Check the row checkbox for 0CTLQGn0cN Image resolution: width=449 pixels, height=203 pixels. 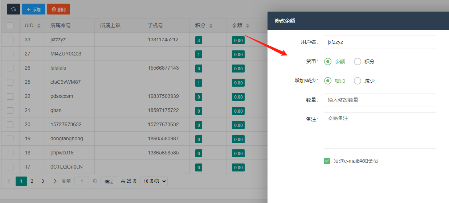coord(10,167)
